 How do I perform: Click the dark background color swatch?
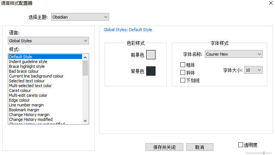click(151, 71)
